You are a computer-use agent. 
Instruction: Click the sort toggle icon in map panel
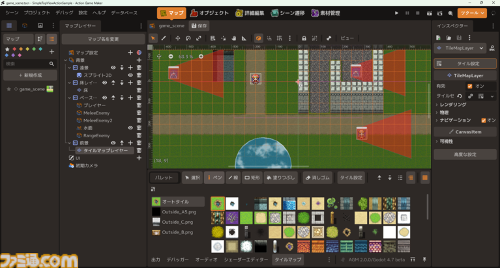(40, 39)
